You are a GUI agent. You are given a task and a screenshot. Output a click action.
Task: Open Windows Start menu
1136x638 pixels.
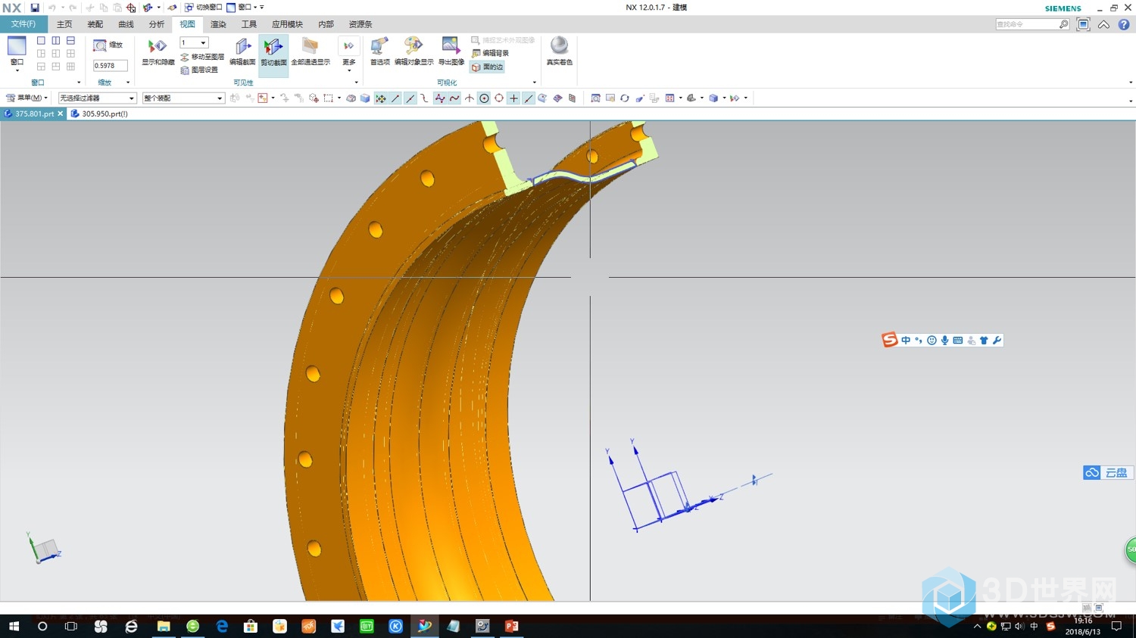coord(14,627)
